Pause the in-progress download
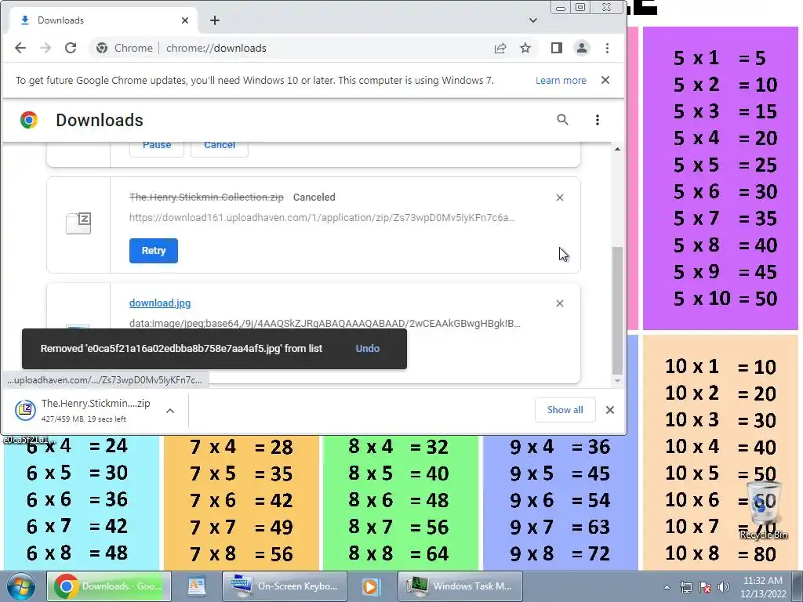803x602 pixels. pyautogui.click(x=157, y=146)
